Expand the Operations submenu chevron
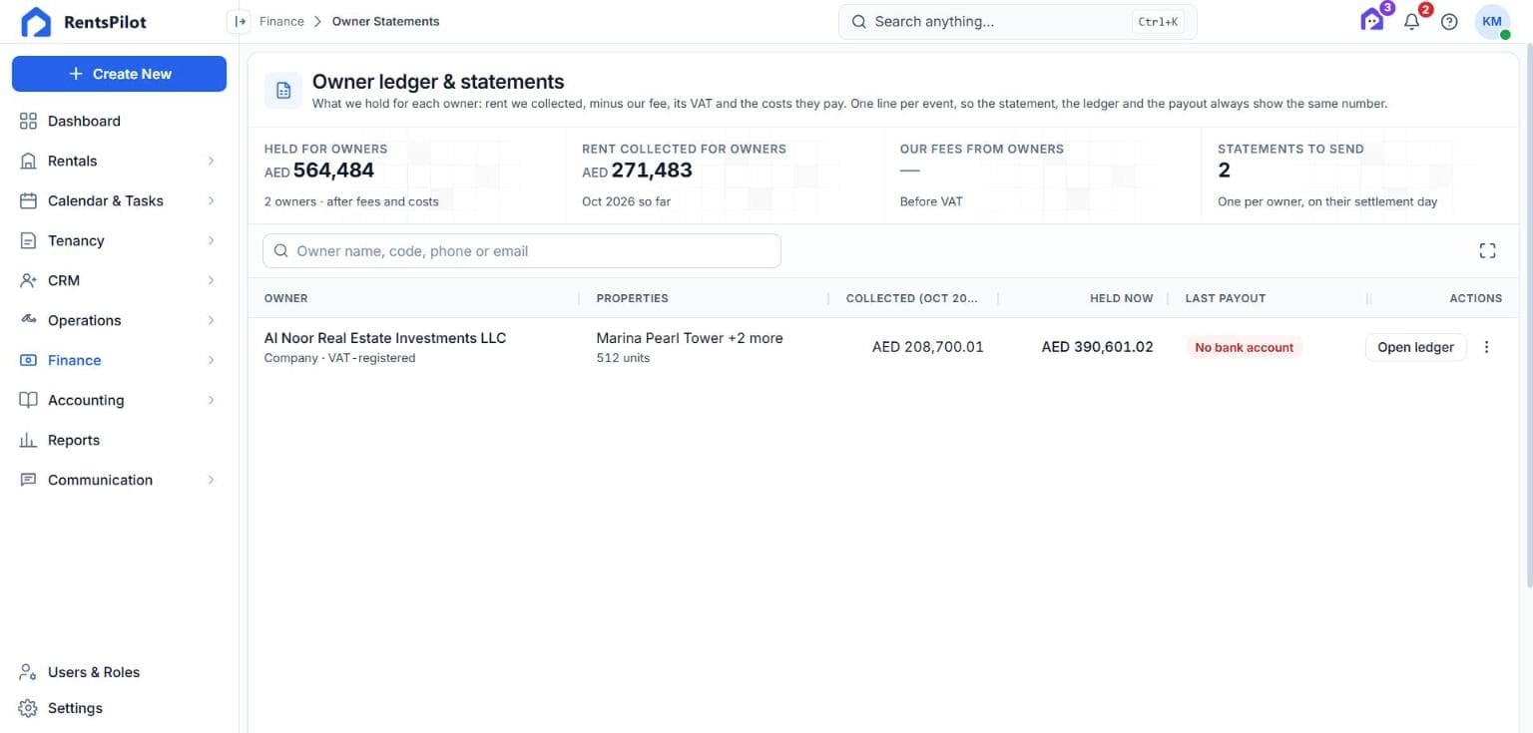The width and height of the screenshot is (1533, 733). pyautogui.click(x=211, y=320)
